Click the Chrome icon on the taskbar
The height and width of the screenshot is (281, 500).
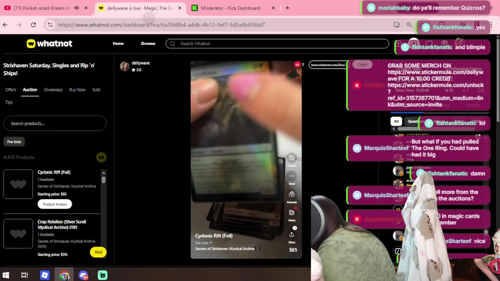point(64,275)
